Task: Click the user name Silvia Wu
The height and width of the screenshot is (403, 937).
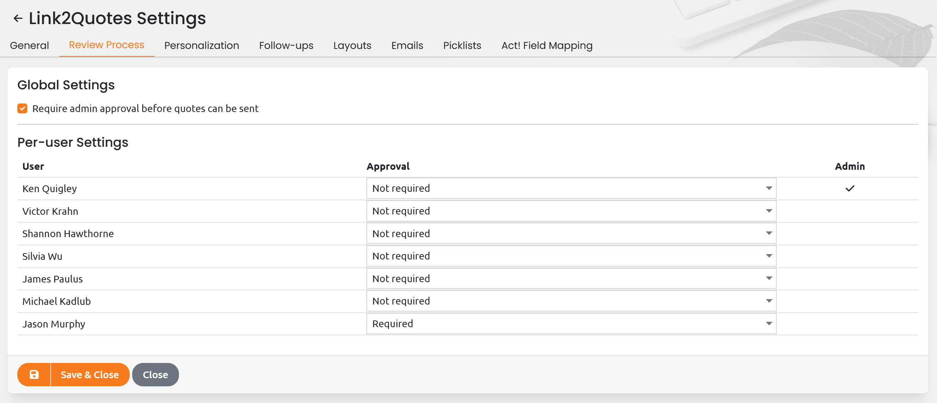Action: pyautogui.click(x=42, y=256)
